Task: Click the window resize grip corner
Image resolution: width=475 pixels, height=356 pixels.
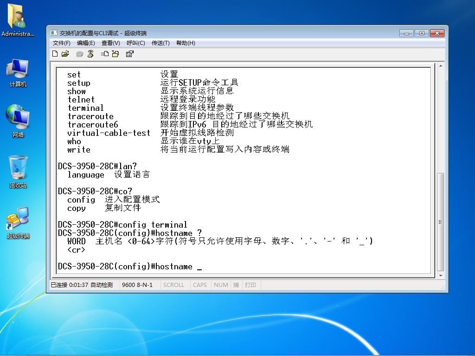Action: pos(443,286)
